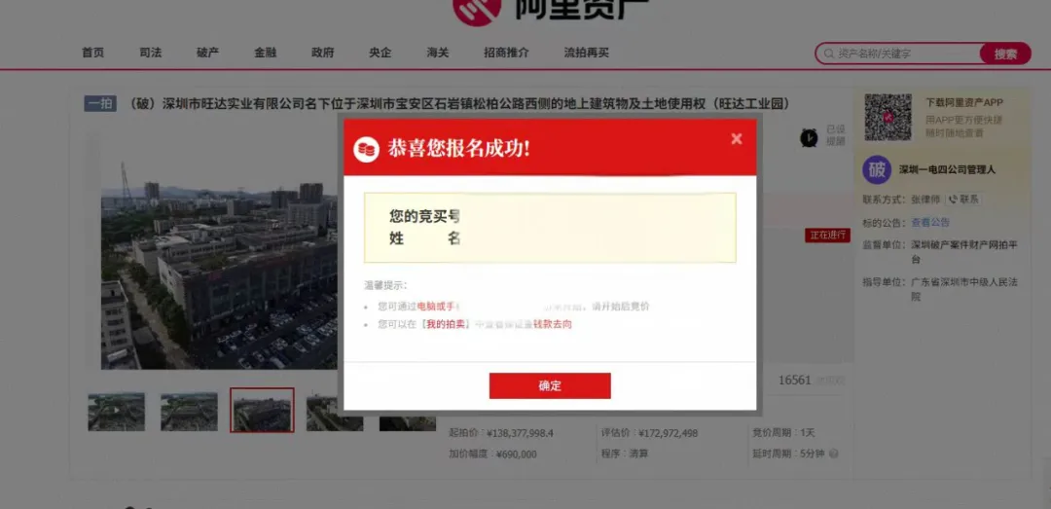Open the 司法 nav item

(151, 53)
